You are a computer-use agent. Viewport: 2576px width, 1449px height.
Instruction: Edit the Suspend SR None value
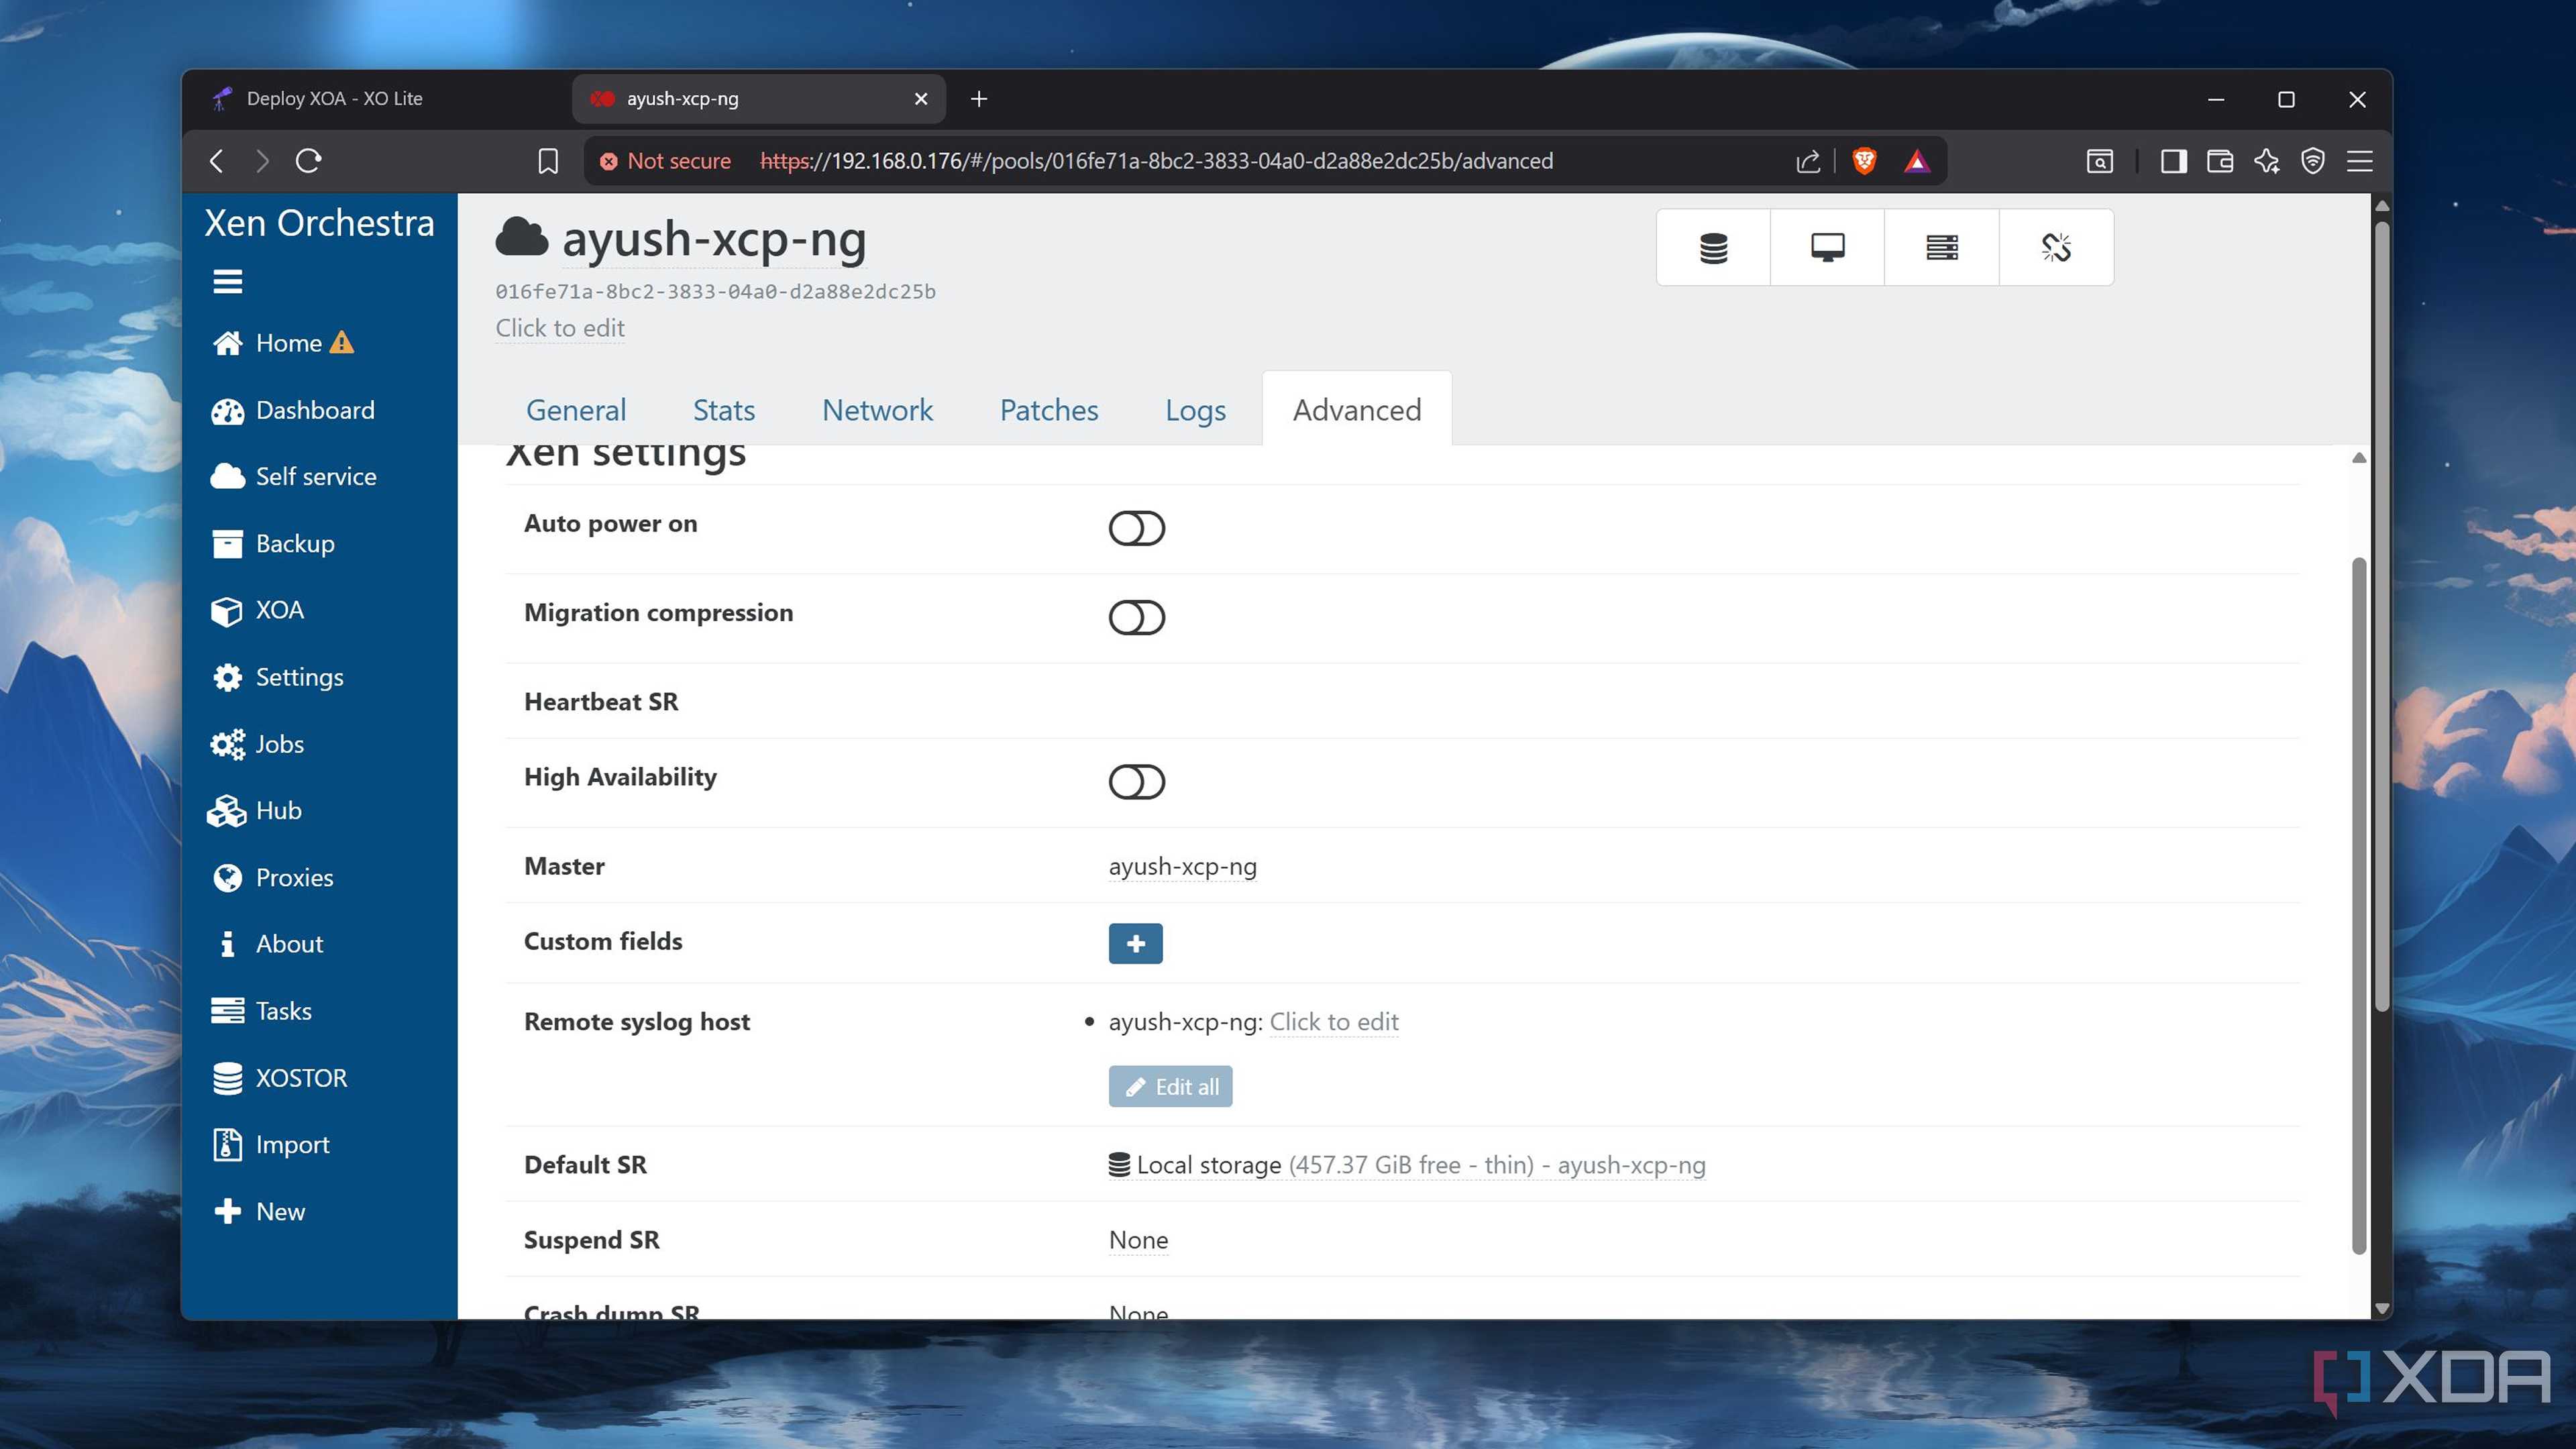click(1138, 1240)
